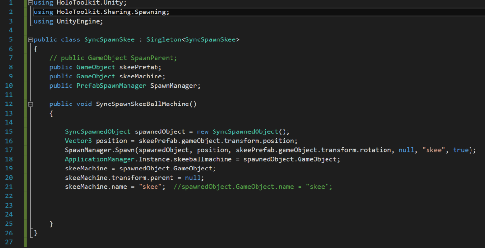Viewport: 485px width, 248px height.
Task: Click 'spawnedObject' variable on line 15
Action: 160,131
